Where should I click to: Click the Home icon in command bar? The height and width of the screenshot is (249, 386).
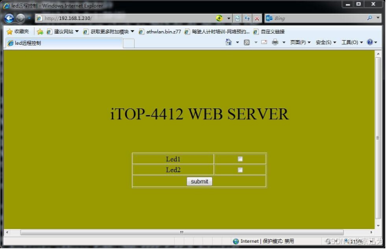click(229, 42)
